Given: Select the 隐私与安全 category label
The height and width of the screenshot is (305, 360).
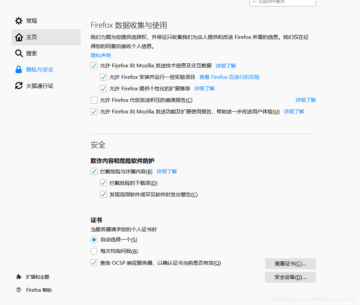Looking at the screenshot, I should tap(40, 70).
